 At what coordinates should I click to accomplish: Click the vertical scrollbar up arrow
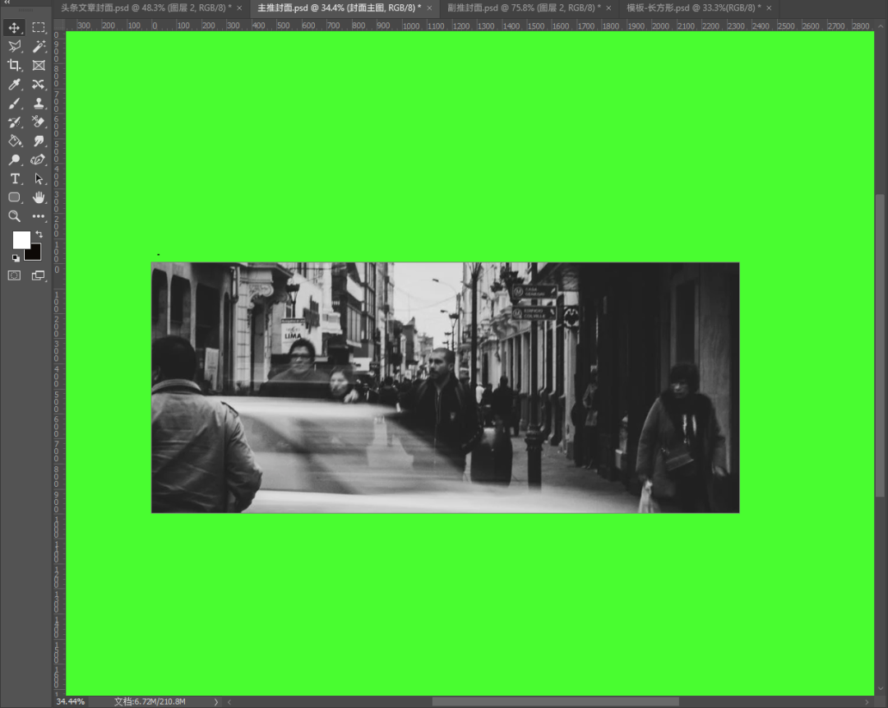click(880, 26)
